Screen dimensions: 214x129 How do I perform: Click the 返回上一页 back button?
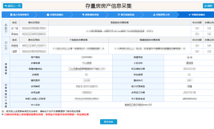[13, 6]
